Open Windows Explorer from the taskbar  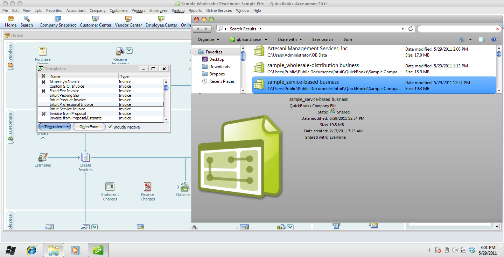point(53,250)
